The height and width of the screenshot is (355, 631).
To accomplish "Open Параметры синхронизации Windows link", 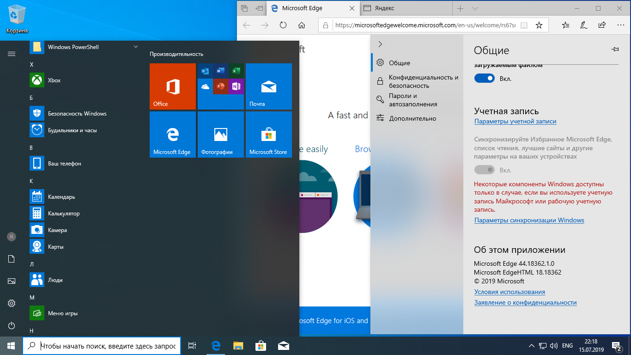I will (x=529, y=220).
